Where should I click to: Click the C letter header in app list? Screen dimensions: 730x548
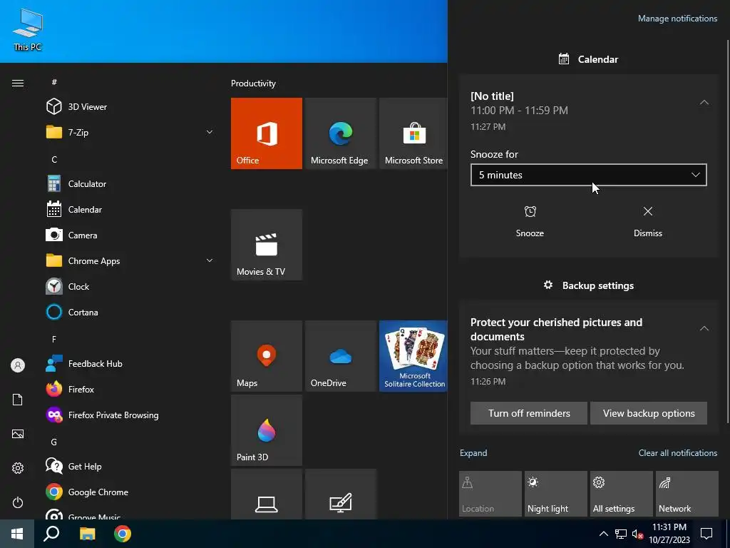[54, 159]
